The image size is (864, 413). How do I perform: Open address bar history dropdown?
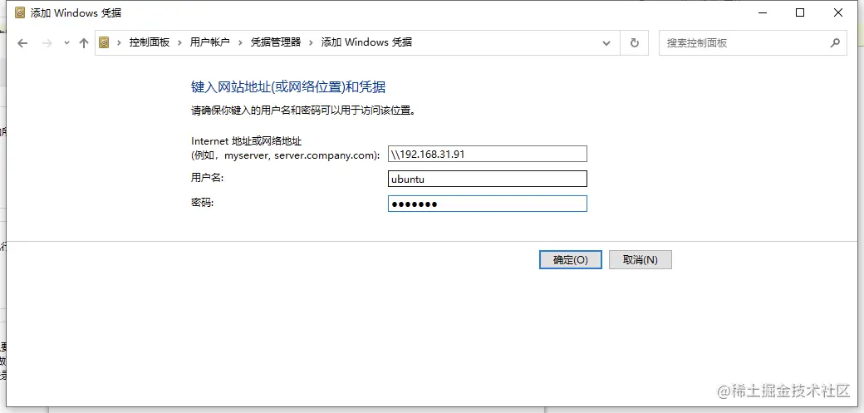click(606, 43)
